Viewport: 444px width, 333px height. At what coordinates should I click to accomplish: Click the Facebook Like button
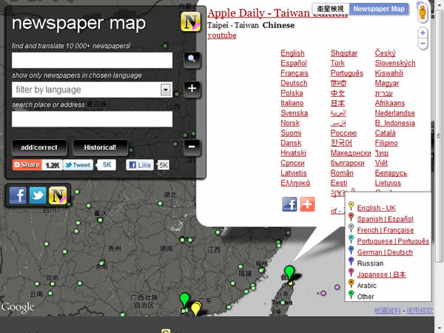[140, 165]
